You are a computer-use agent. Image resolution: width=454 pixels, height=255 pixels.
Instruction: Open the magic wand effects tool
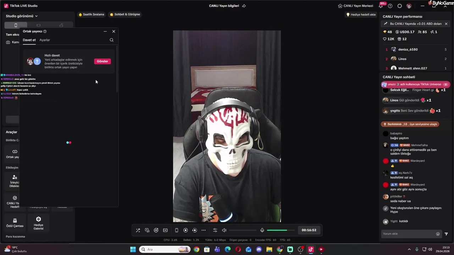click(x=138, y=230)
